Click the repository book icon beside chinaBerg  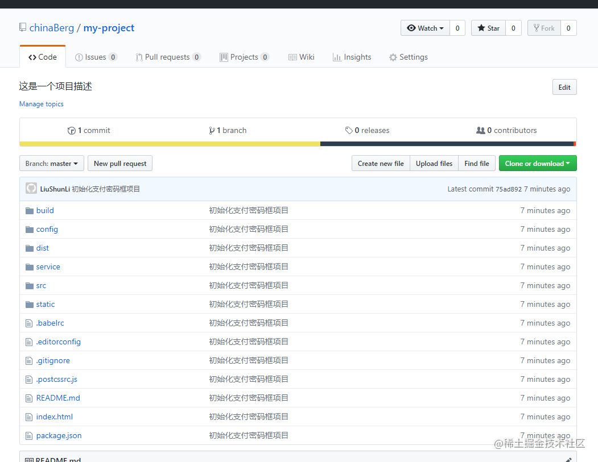(x=23, y=27)
